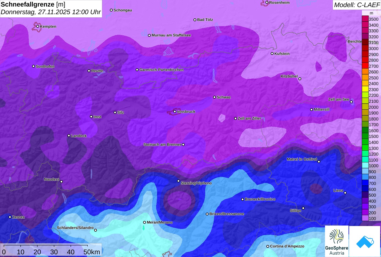Click the '50km' scale bar label

pos(92,252)
